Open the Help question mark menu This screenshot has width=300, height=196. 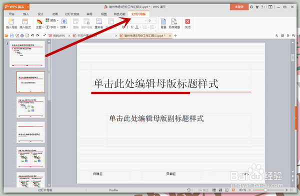pos(263,7)
